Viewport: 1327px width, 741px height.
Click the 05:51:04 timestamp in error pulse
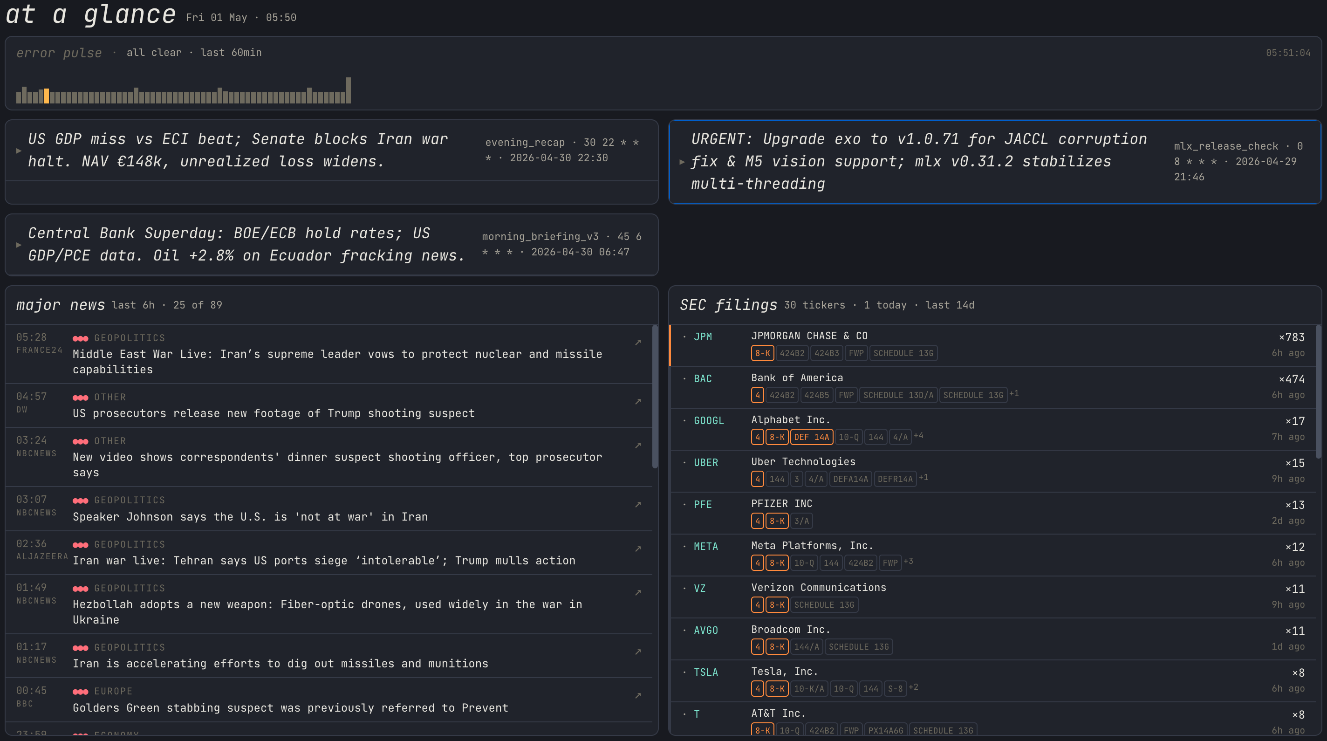(x=1288, y=53)
